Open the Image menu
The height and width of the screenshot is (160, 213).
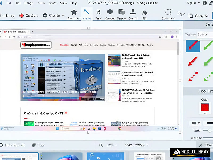[29, 3]
